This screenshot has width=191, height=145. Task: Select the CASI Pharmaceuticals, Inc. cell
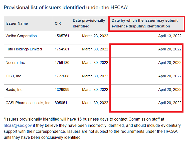point(28,103)
